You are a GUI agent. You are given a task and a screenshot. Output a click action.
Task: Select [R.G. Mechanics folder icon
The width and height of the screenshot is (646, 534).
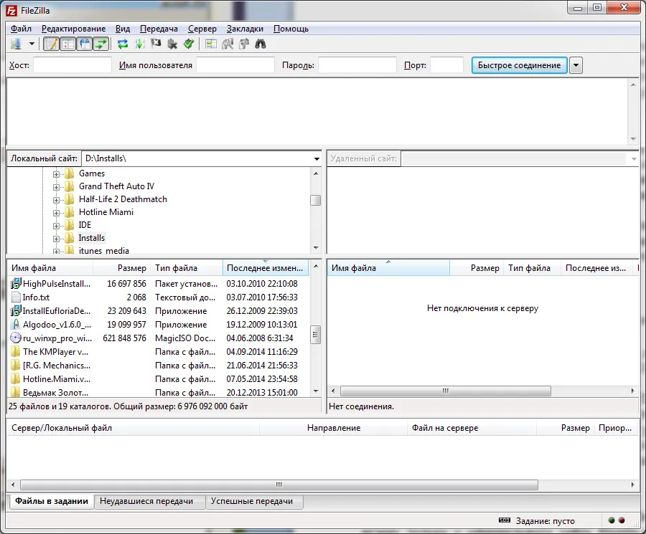[16, 365]
